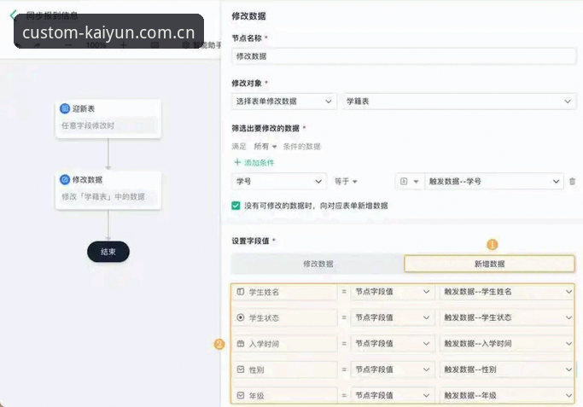The image size is (583, 407).
Task: Click the 条件的数据 text
Action: 302,147
